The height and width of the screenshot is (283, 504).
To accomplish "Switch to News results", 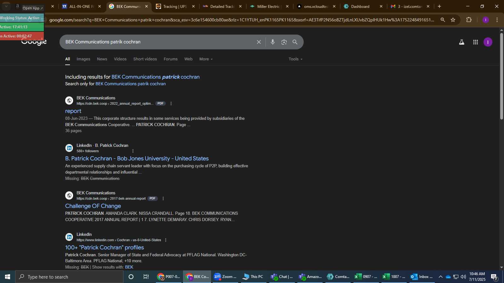I will pos(102,59).
